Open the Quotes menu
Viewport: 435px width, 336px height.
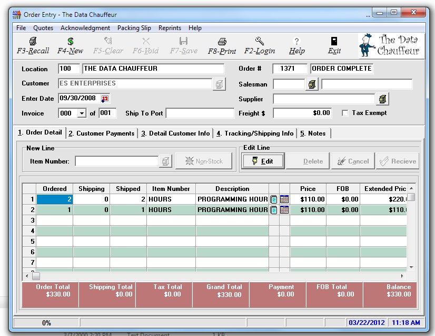pyautogui.click(x=43, y=28)
